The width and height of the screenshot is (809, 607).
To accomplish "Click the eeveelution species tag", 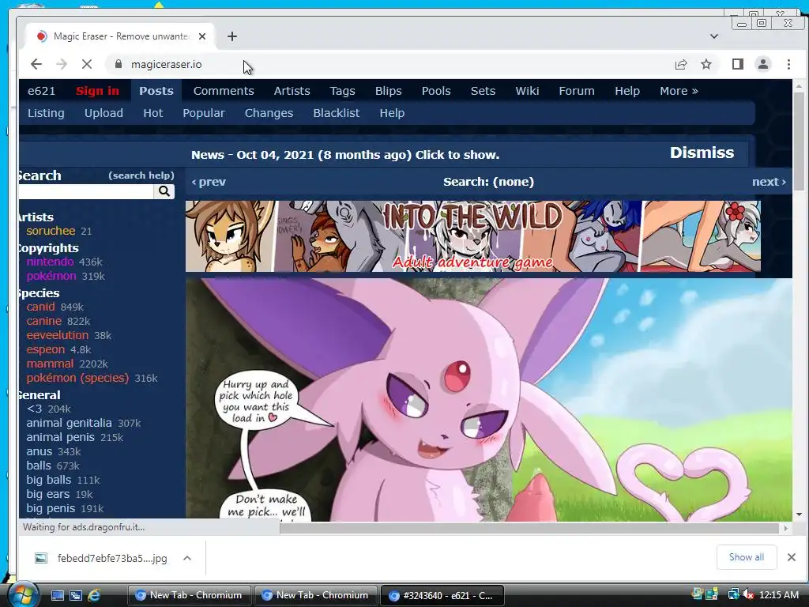I will tap(57, 335).
